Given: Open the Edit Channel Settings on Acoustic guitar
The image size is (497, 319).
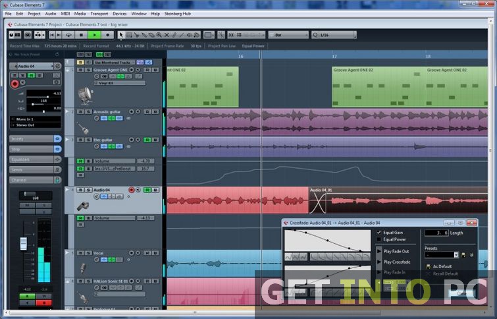Looking at the screenshot, I should (96, 118).
